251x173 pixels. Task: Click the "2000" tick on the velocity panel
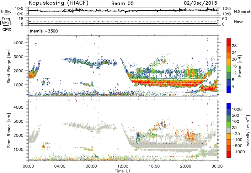point(19,135)
